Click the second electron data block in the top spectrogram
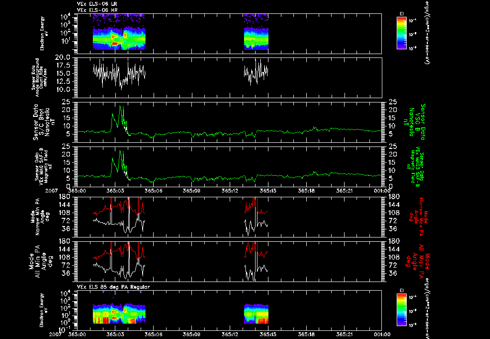This screenshot has height=339, width=490. click(256, 32)
